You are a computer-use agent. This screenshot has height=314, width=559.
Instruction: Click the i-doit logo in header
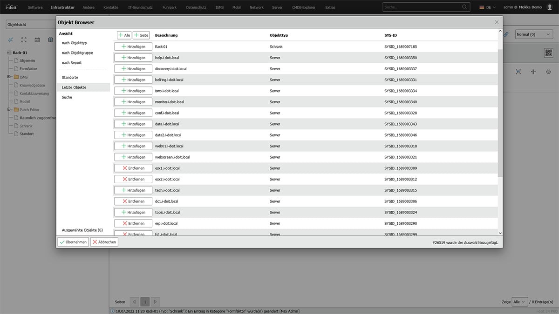pyautogui.click(x=11, y=7)
